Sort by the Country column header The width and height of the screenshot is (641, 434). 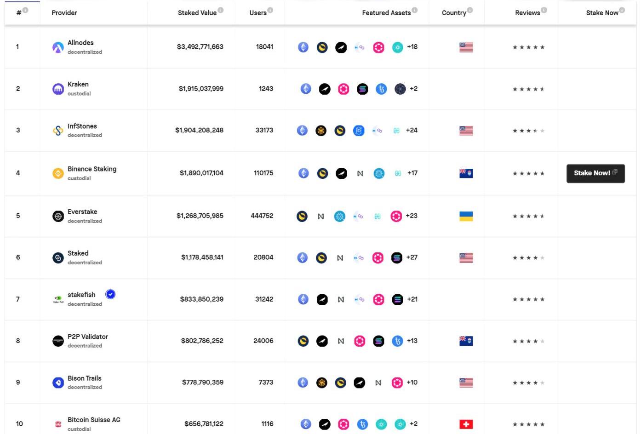(x=454, y=13)
